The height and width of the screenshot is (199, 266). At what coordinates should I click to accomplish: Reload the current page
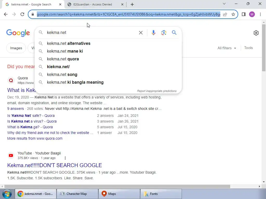coord(22,14)
